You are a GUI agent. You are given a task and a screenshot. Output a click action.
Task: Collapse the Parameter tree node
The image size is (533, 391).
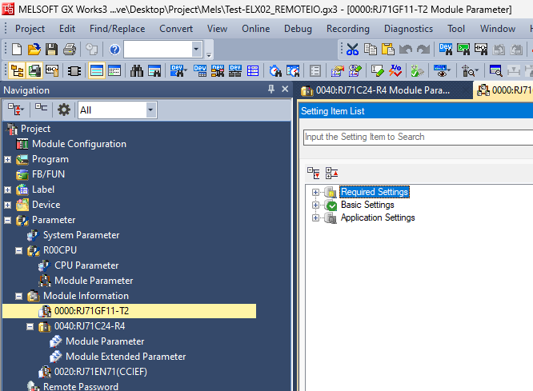pos(7,221)
